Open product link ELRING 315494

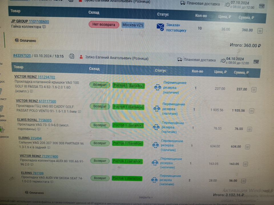point(30,138)
